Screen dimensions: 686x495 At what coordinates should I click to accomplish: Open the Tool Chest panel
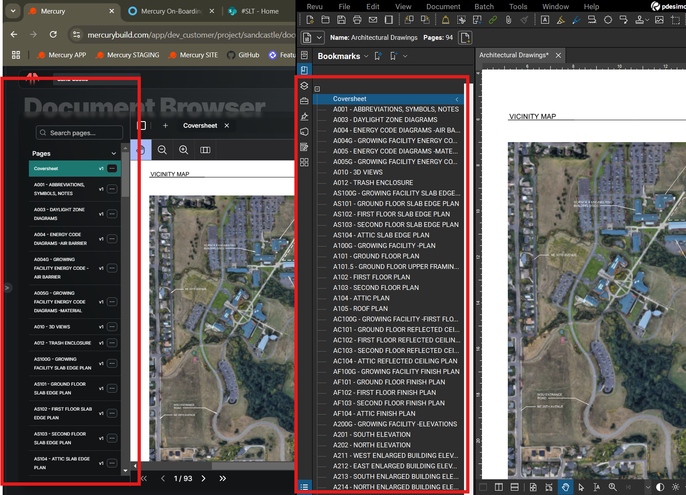point(304,101)
